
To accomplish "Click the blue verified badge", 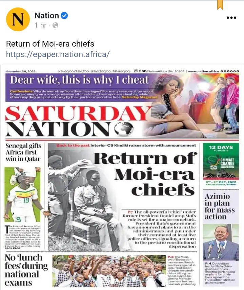I will (x=64, y=16).
